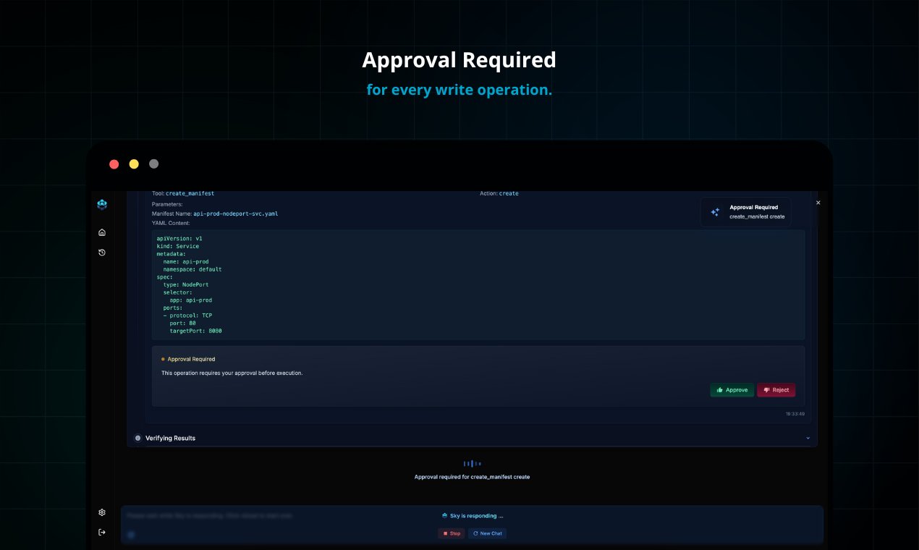Click the 'namespace: default' YAML line

tap(192, 269)
